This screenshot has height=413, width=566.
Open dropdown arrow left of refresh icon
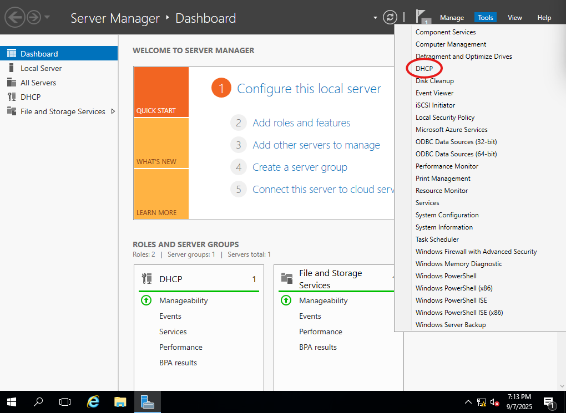tap(375, 17)
